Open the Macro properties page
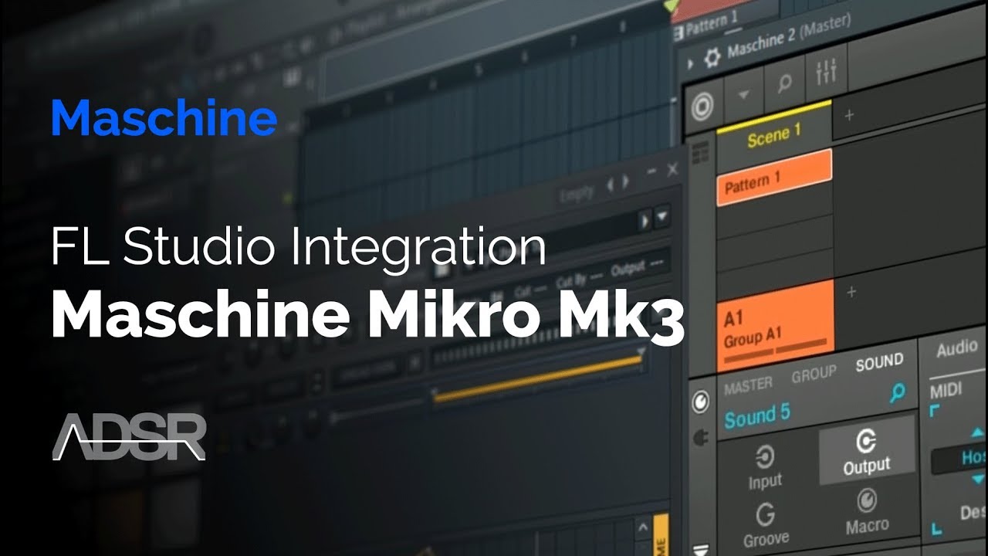 pos(867,511)
